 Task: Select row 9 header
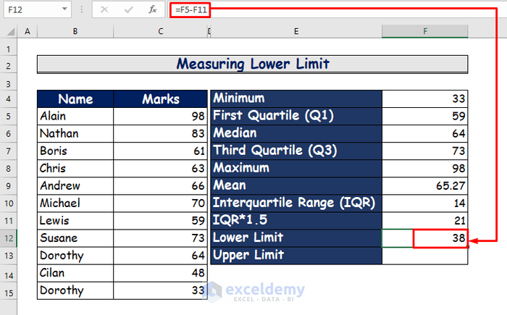9,186
